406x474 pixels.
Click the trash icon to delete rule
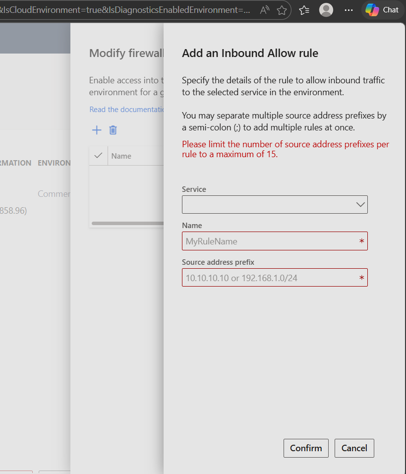pyautogui.click(x=113, y=130)
